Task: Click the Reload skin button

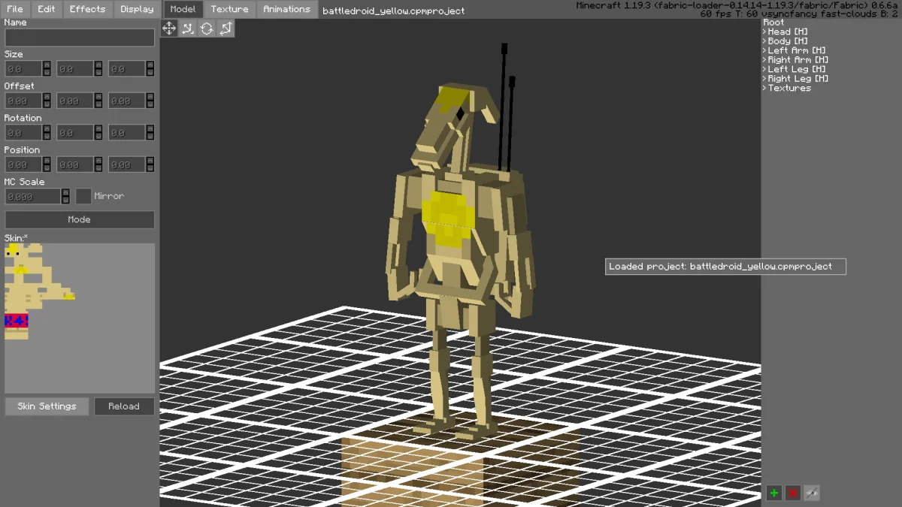Action: tap(124, 406)
